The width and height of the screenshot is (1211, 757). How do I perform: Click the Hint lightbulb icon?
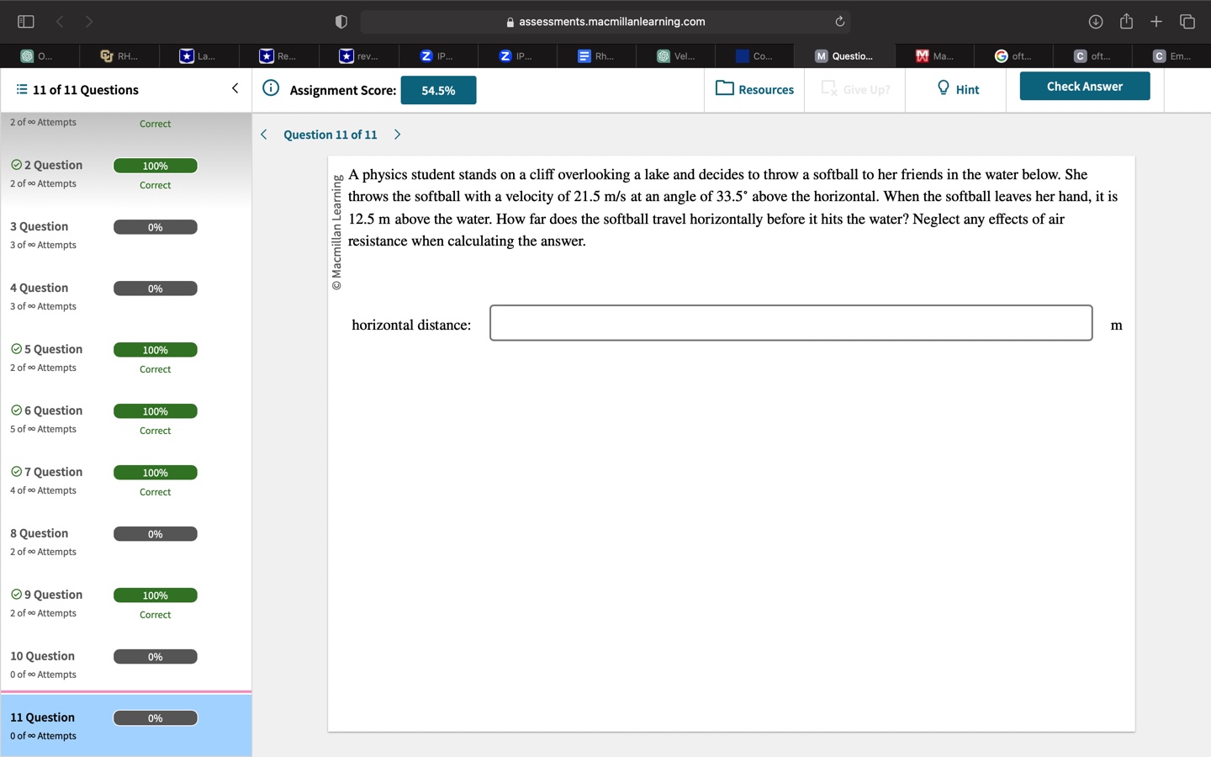[x=941, y=87]
